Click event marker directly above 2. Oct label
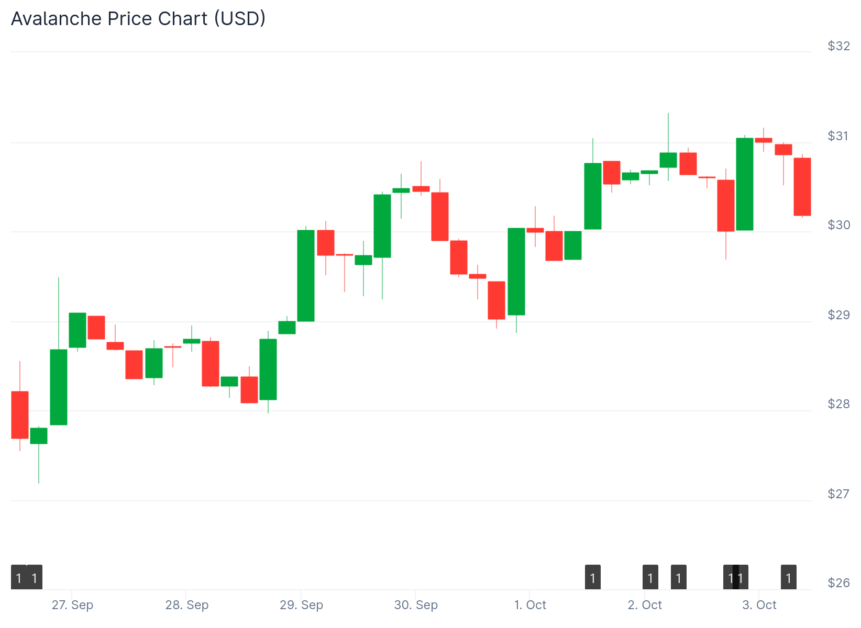The width and height of the screenshot is (861, 628). click(650, 577)
